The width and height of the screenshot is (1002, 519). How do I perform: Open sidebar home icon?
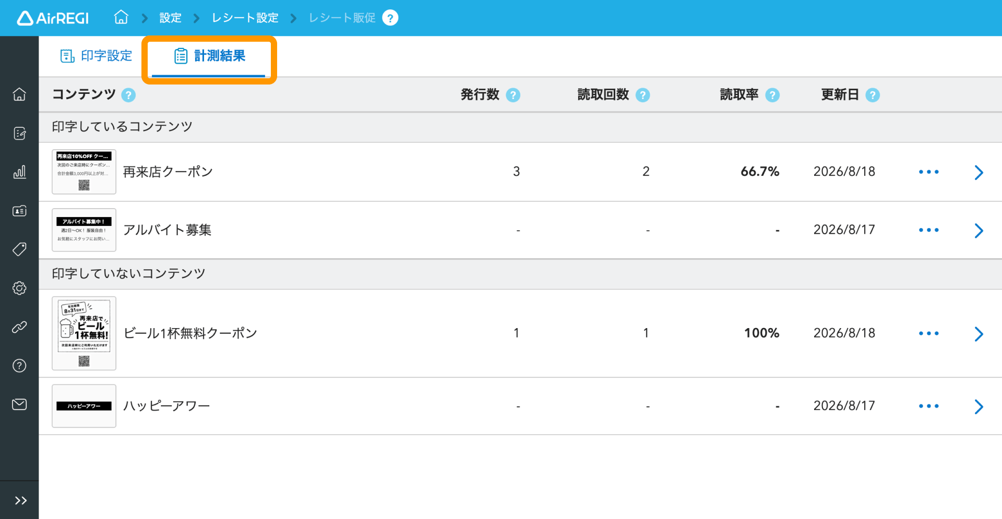[19, 94]
